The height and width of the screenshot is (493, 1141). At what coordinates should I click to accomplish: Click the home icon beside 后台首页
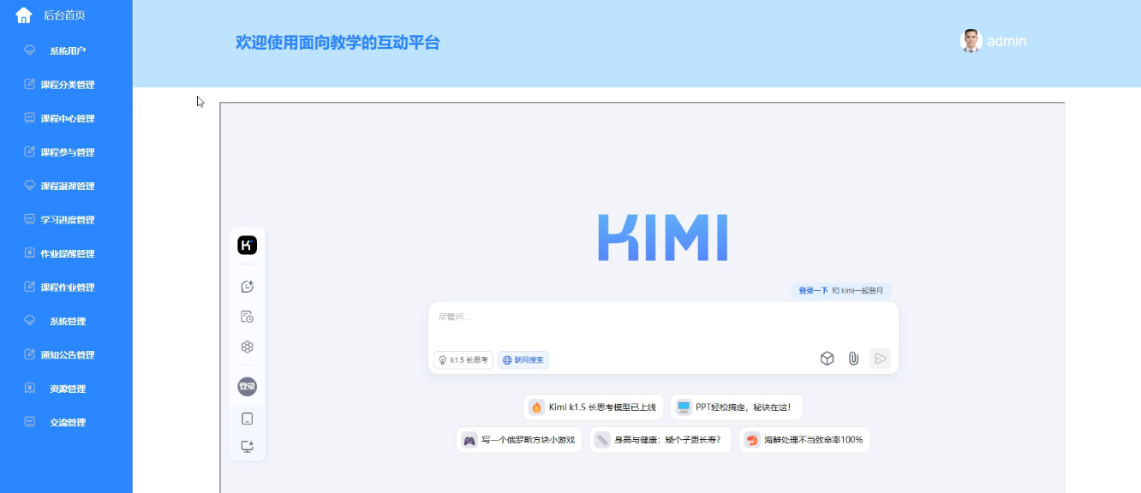(24, 15)
